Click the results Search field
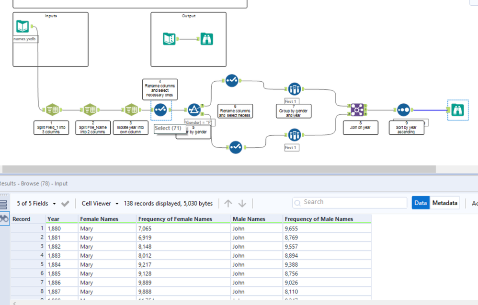This screenshot has height=305, width=478. click(x=350, y=202)
